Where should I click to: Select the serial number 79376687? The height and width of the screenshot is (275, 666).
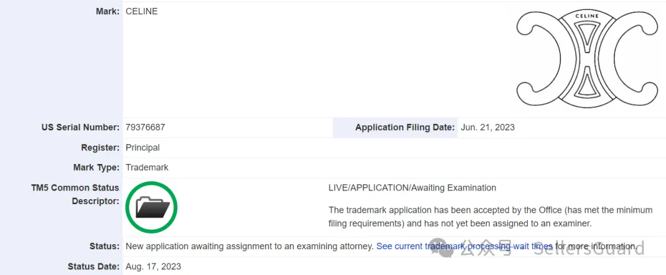145,128
